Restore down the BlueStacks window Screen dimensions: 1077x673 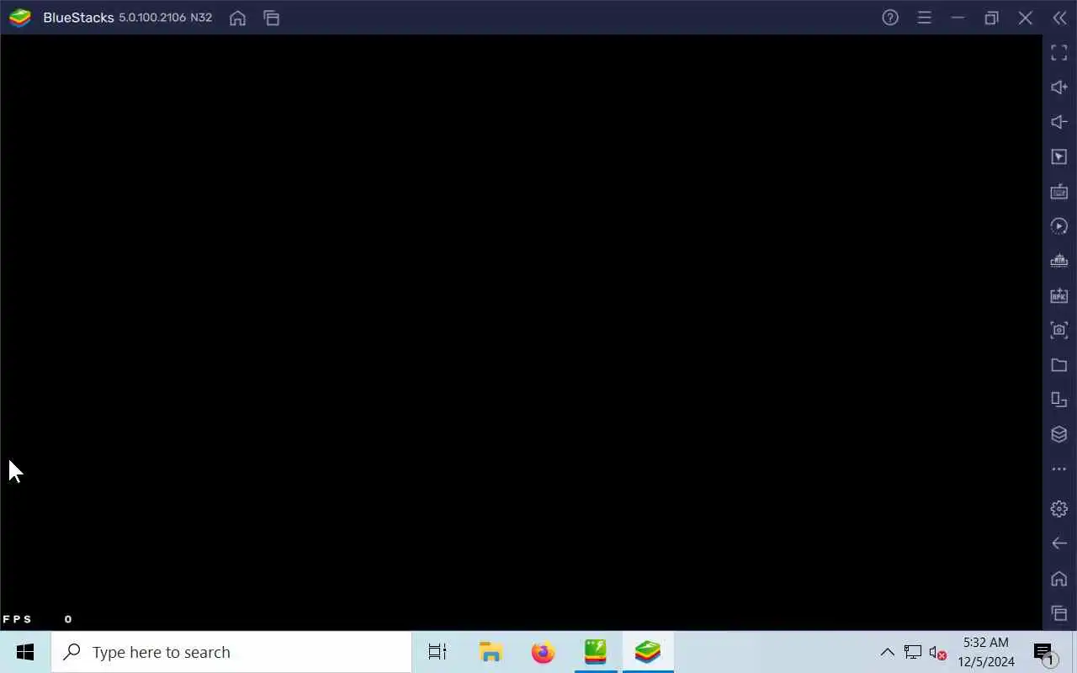(x=991, y=18)
